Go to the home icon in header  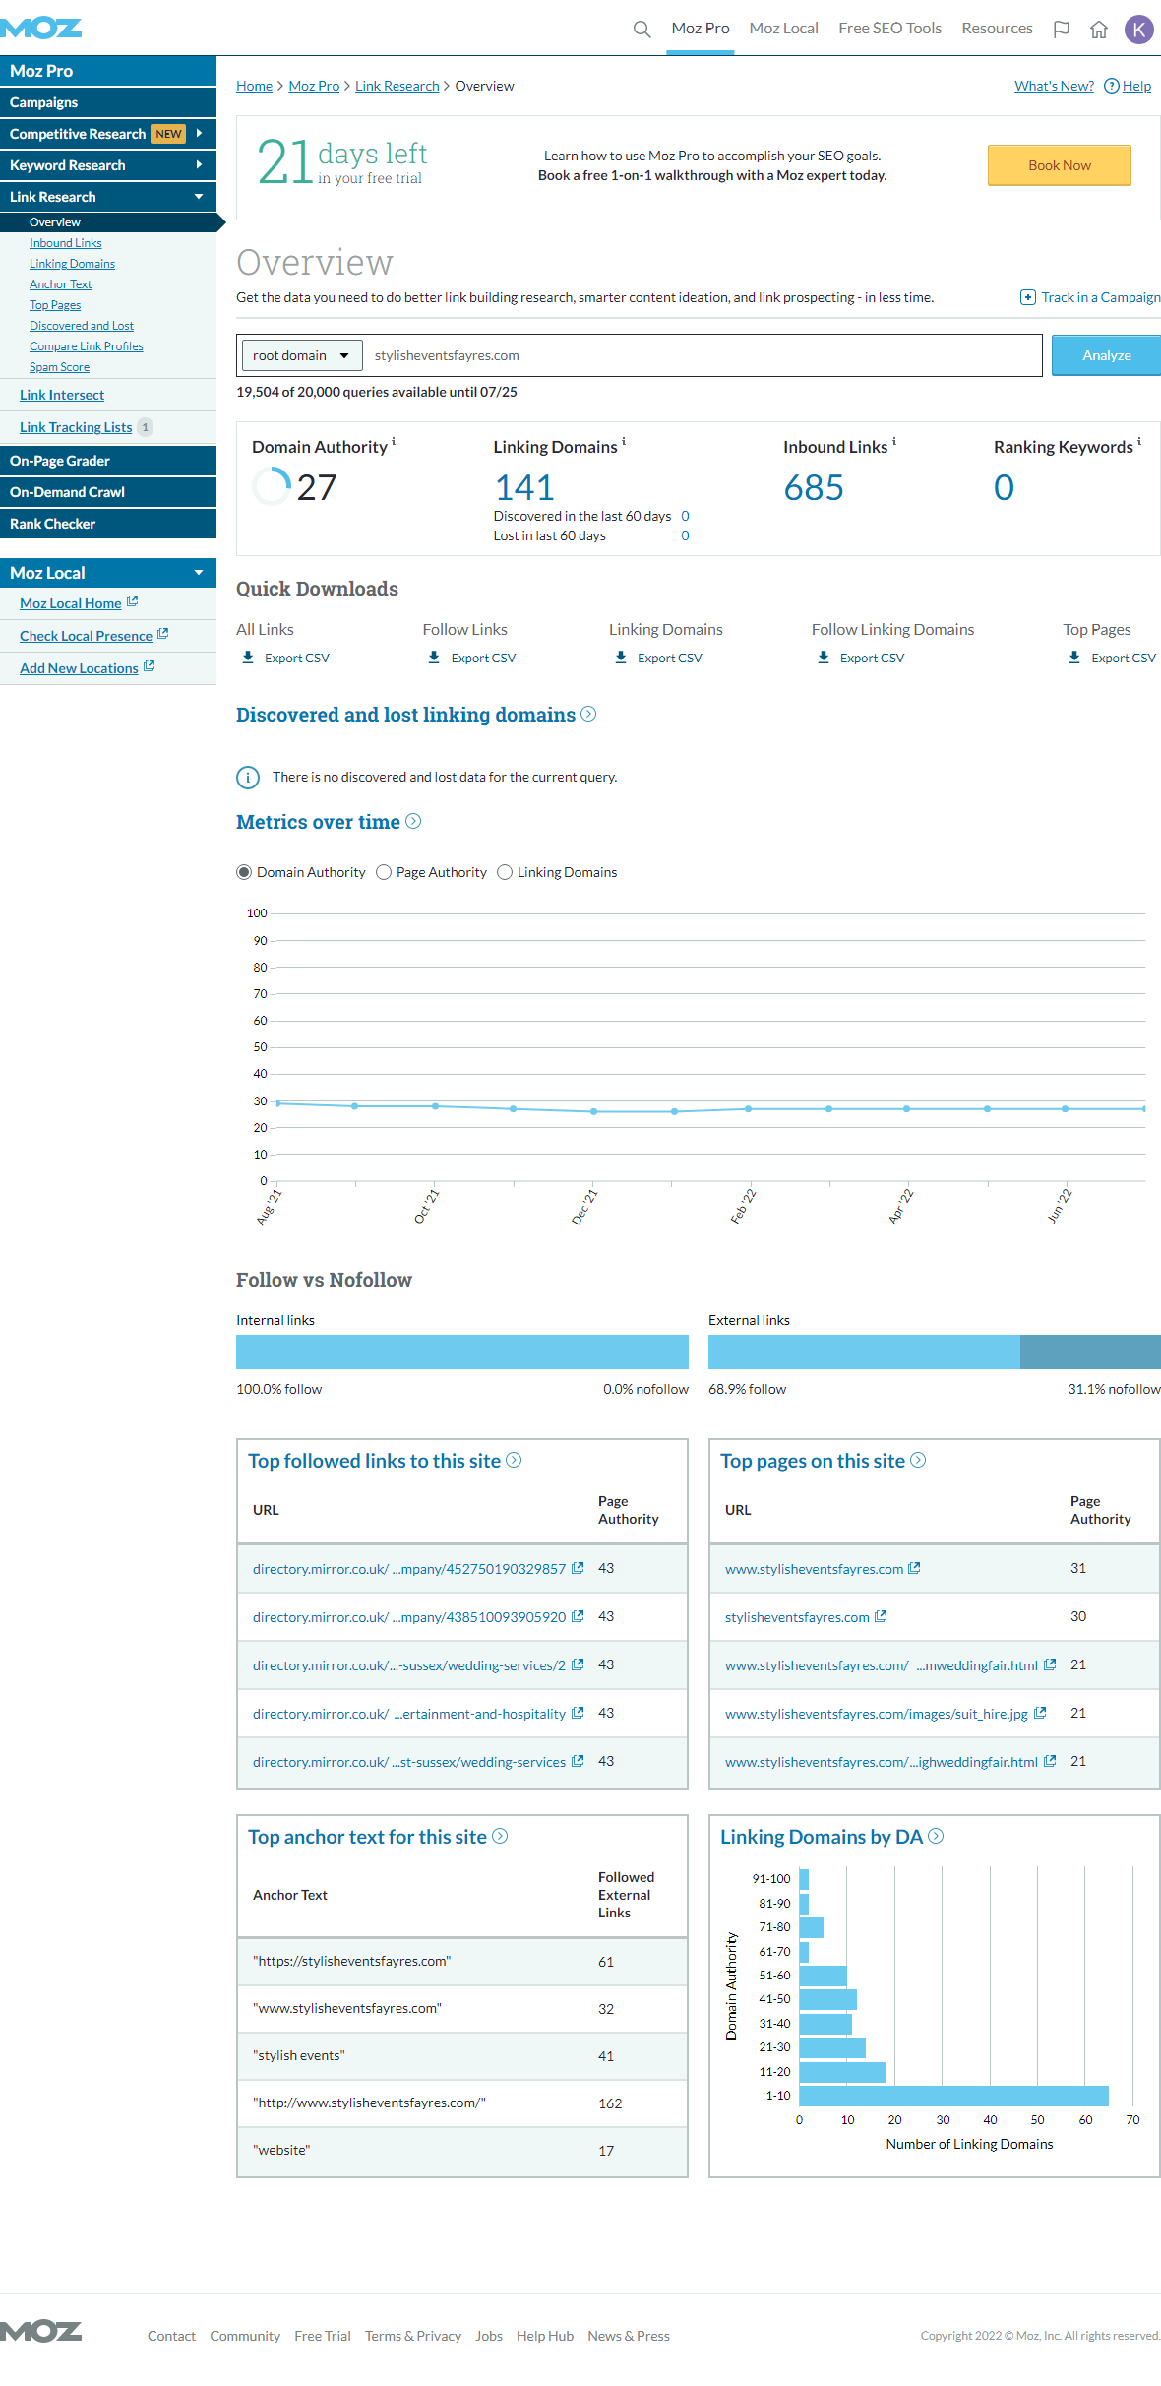[x=1099, y=29]
